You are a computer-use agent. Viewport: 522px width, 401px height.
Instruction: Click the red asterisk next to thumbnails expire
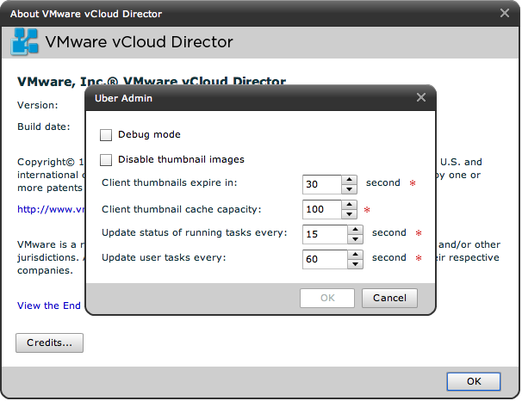click(413, 183)
